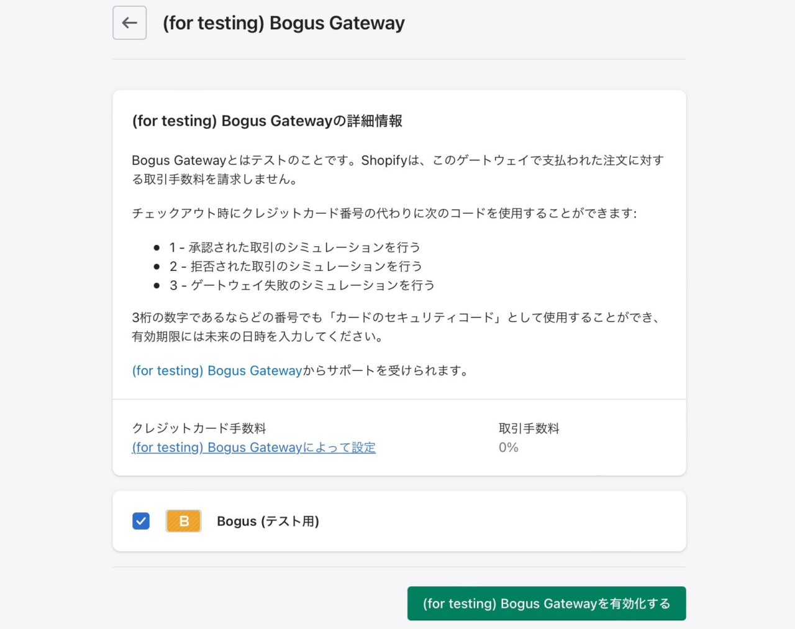Click the orange Bogus B card icon
Image resolution: width=795 pixels, height=629 pixels.
pos(183,521)
